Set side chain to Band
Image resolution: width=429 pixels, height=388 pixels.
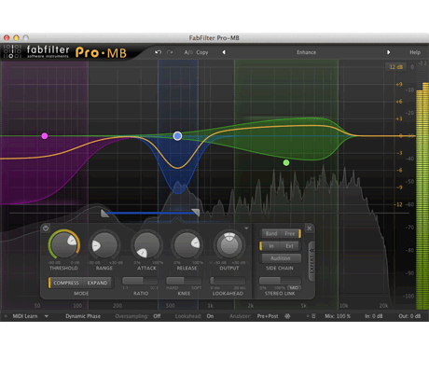point(271,233)
